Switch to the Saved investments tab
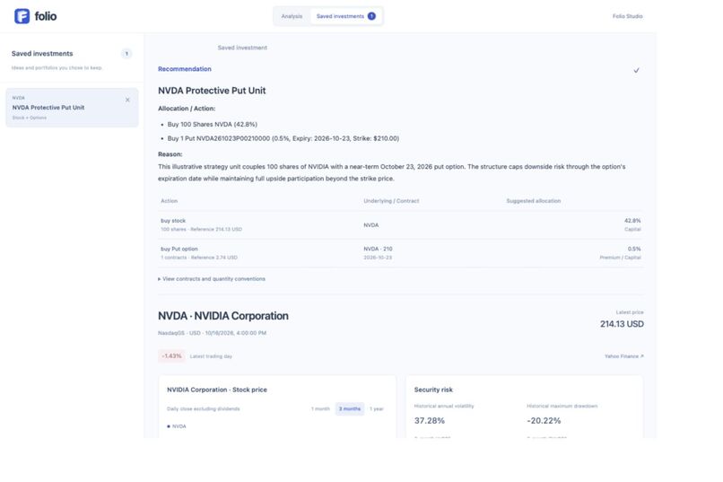Viewport: 723px width, 482px height. (x=346, y=16)
